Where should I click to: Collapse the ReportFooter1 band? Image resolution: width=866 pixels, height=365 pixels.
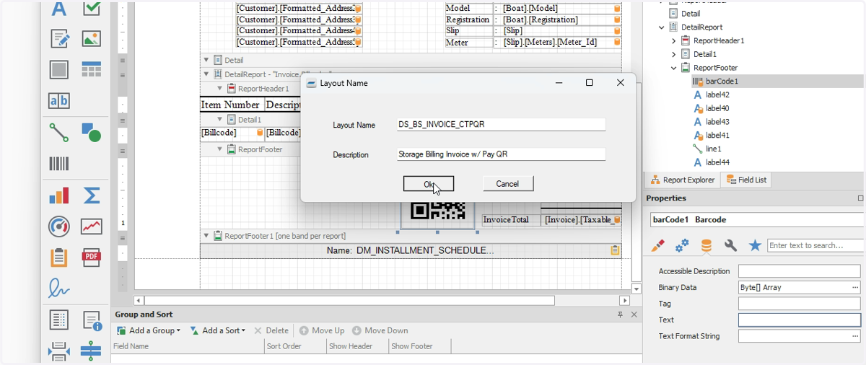206,236
